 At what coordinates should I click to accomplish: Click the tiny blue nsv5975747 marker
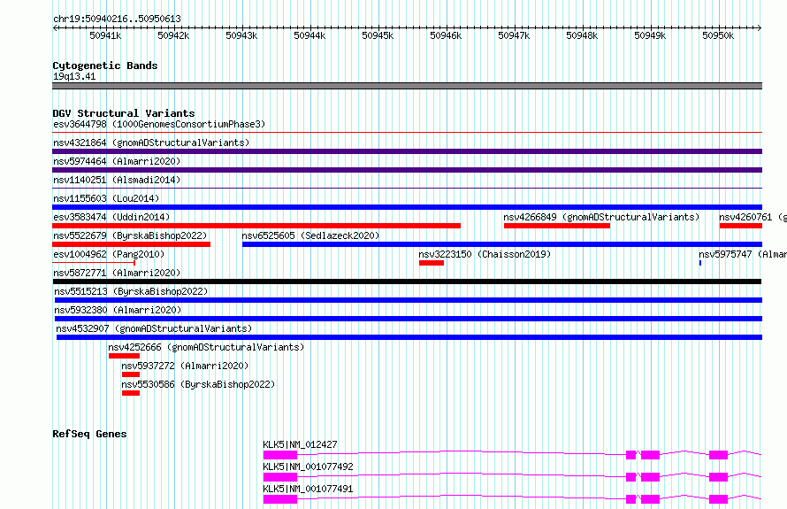pos(700,263)
